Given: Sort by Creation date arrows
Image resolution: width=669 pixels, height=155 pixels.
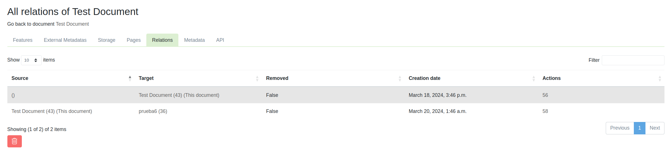Looking at the screenshot, I should click(x=533, y=78).
